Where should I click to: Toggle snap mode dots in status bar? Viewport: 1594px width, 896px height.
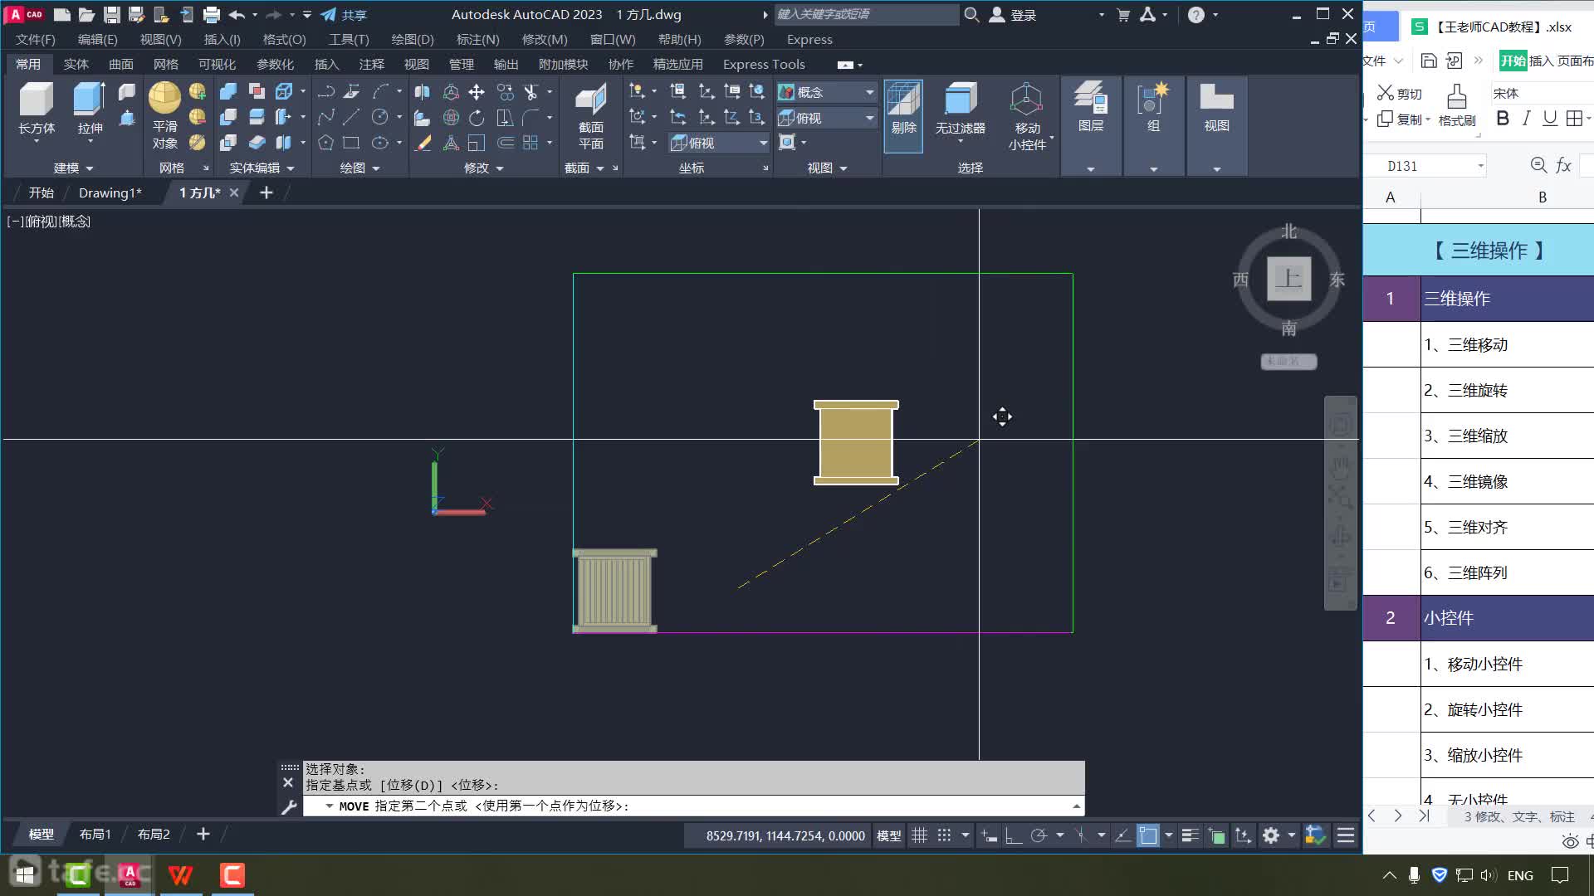tap(944, 835)
